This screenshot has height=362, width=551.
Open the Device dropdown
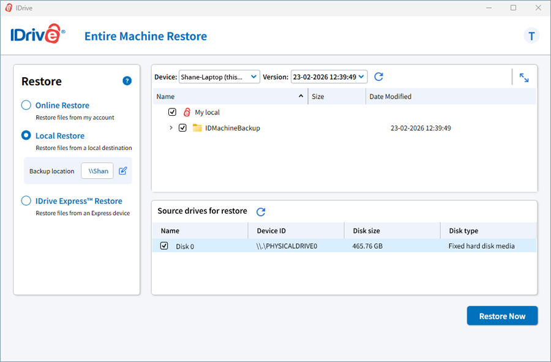(219, 77)
